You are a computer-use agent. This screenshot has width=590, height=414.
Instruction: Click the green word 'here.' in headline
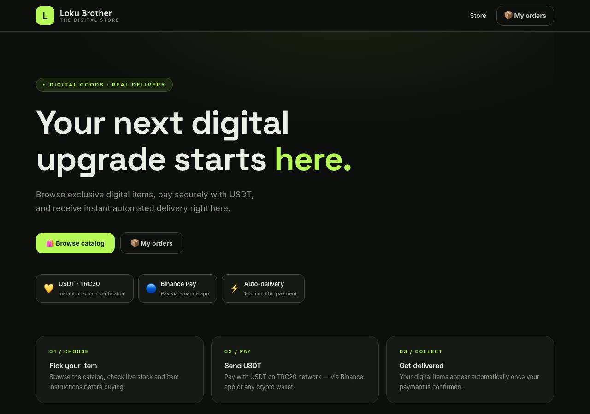(x=313, y=160)
